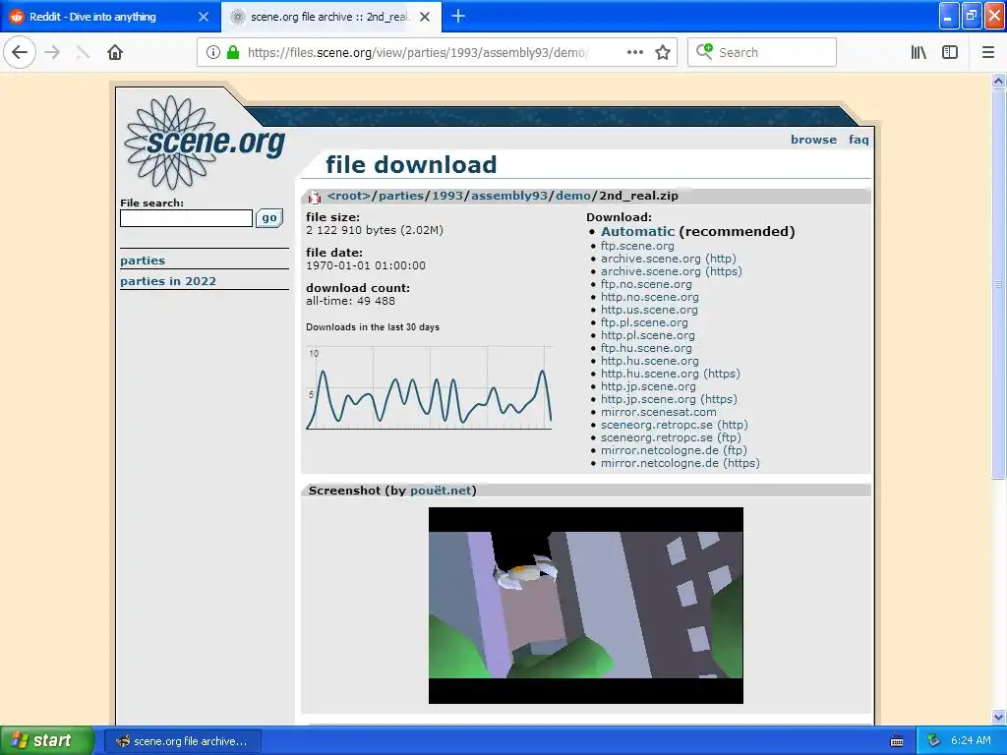Click the search engine magnifier icon
Screen dimensions: 1007x755
click(x=704, y=51)
